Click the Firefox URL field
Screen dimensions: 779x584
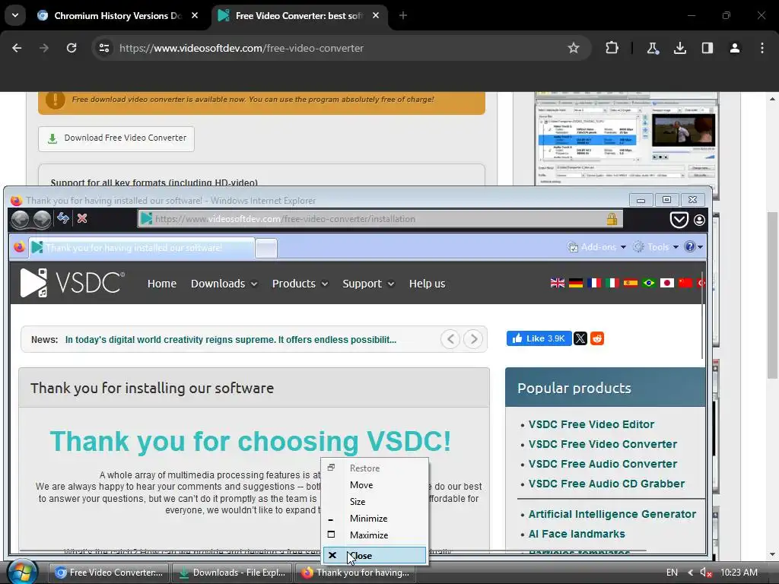[x=380, y=219]
